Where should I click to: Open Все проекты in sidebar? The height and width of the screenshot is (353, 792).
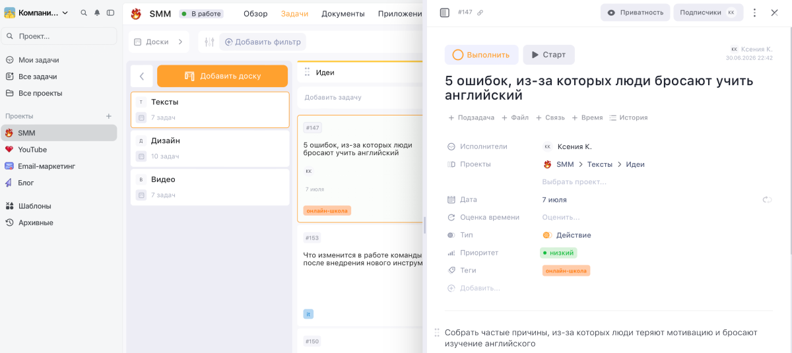pos(40,93)
